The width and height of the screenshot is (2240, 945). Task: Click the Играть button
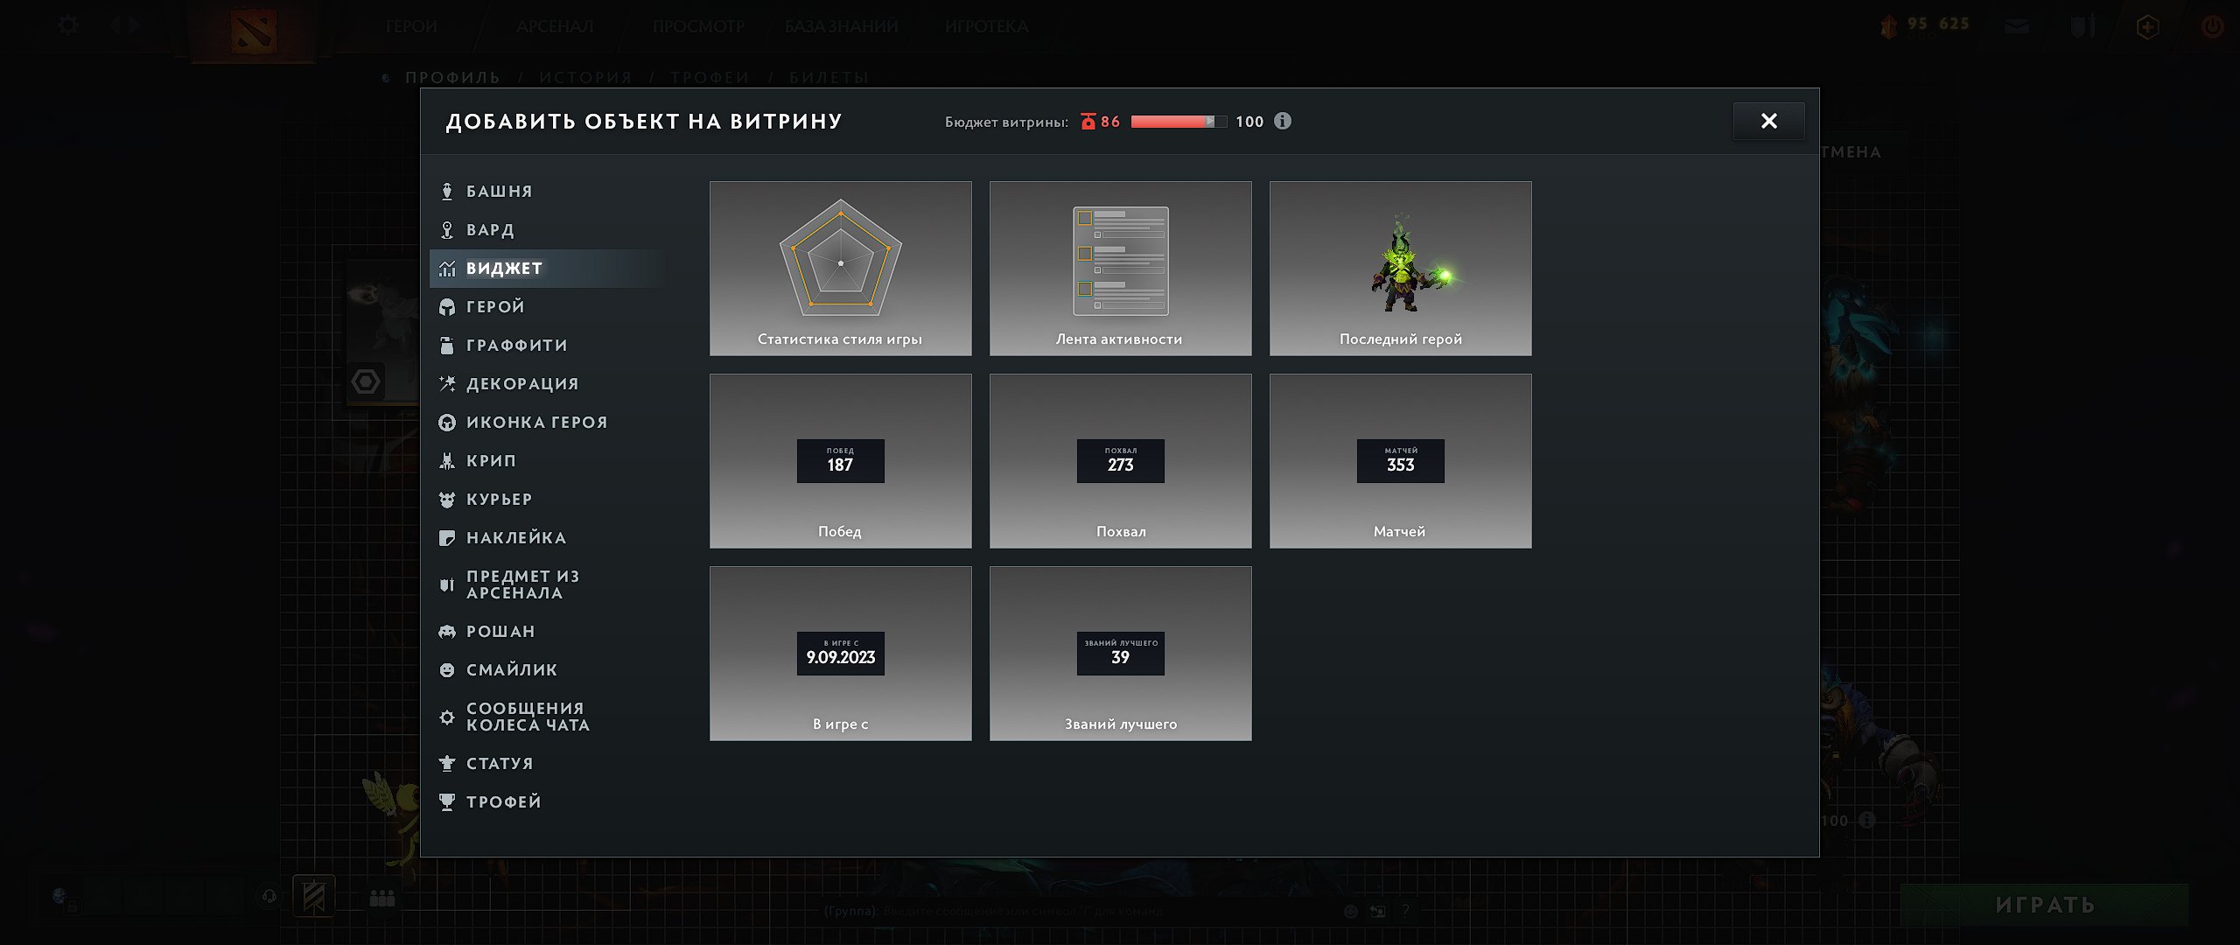tap(2045, 905)
